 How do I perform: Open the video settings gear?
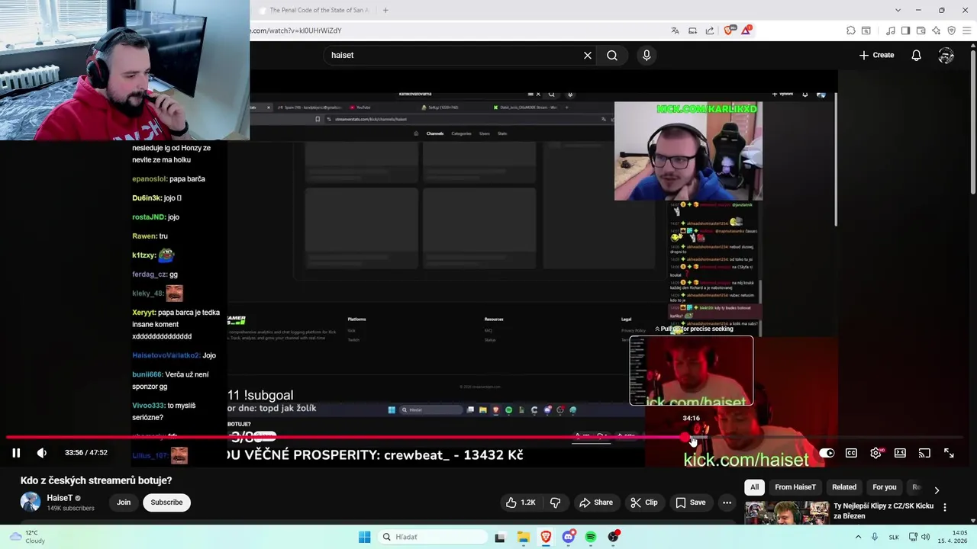875,453
